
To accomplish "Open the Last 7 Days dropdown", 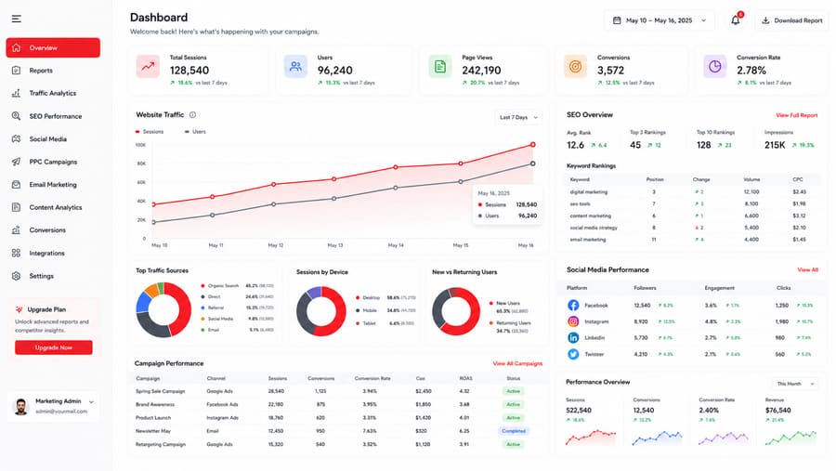I will 518,117.
